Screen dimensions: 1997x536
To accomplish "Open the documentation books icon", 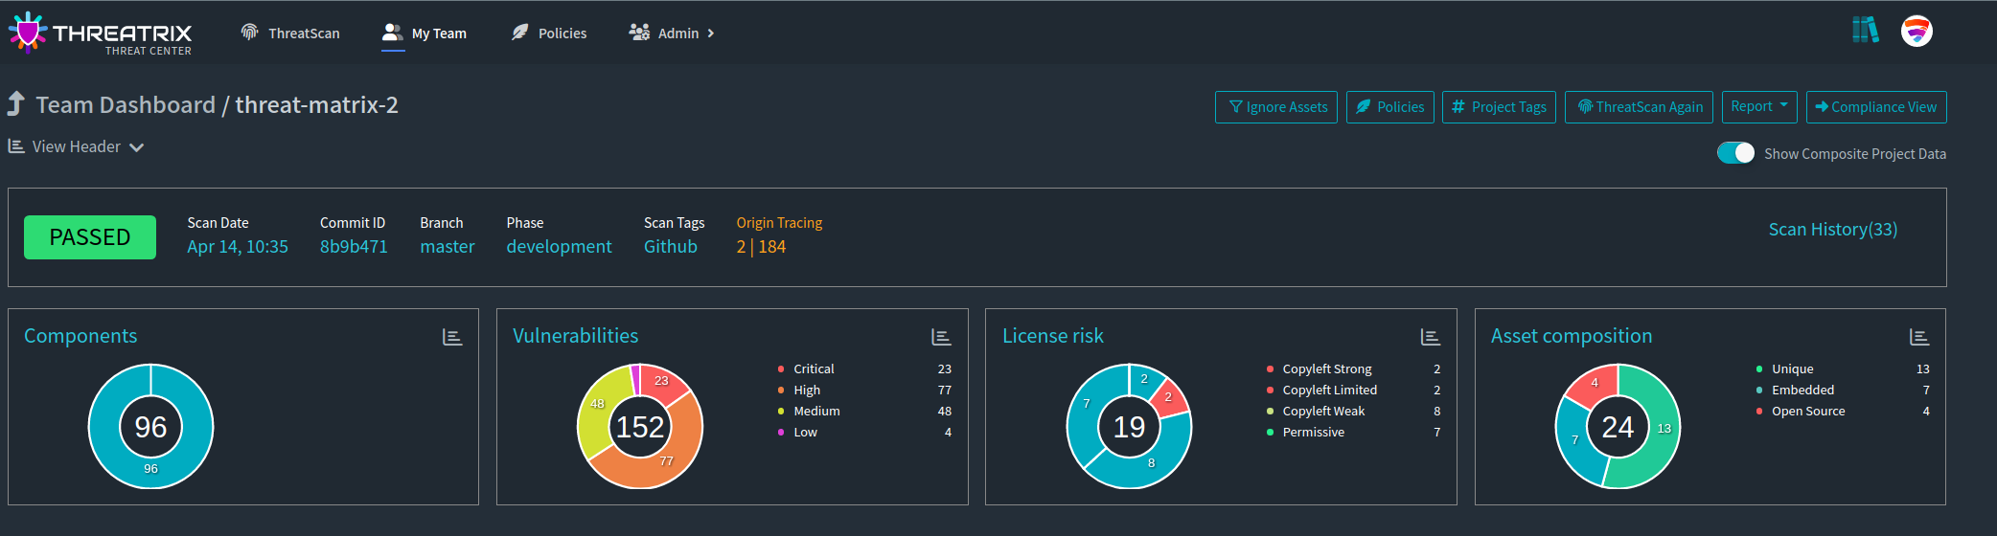I will pos(1865,31).
